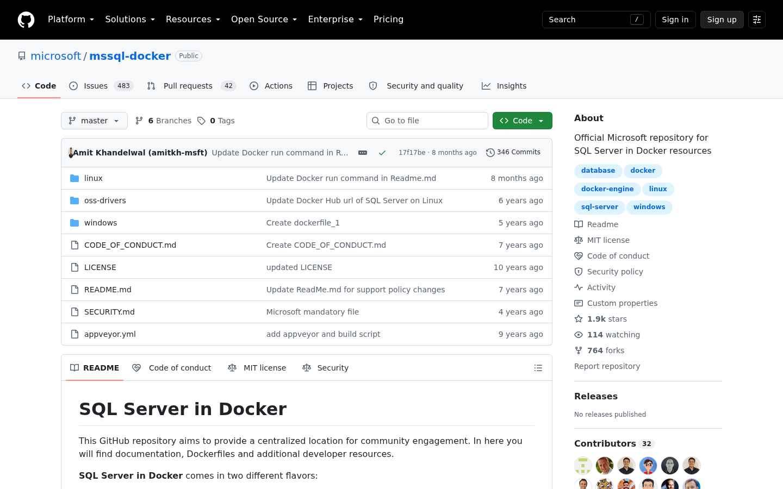Click the tags icon beside 0 Tags
The image size is (783, 489).
click(201, 121)
